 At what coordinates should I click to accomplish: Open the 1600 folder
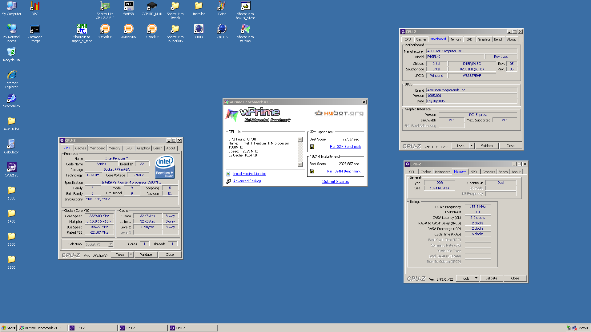tap(11, 239)
